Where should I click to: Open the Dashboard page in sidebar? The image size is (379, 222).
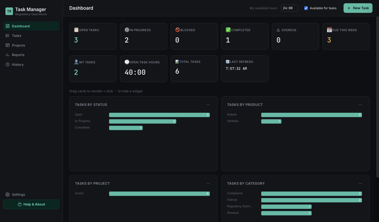point(31,26)
